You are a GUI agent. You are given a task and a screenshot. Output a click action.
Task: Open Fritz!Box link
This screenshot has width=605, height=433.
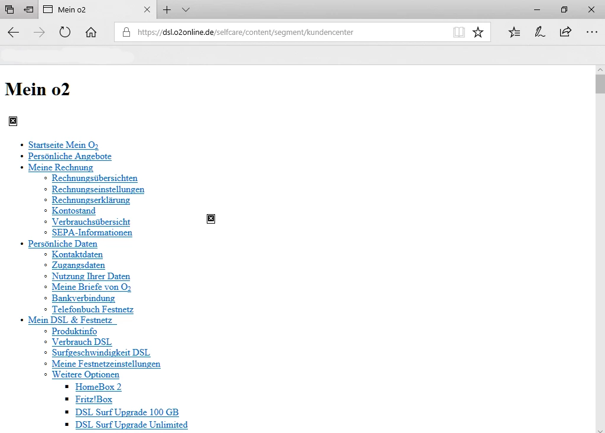[x=94, y=399]
